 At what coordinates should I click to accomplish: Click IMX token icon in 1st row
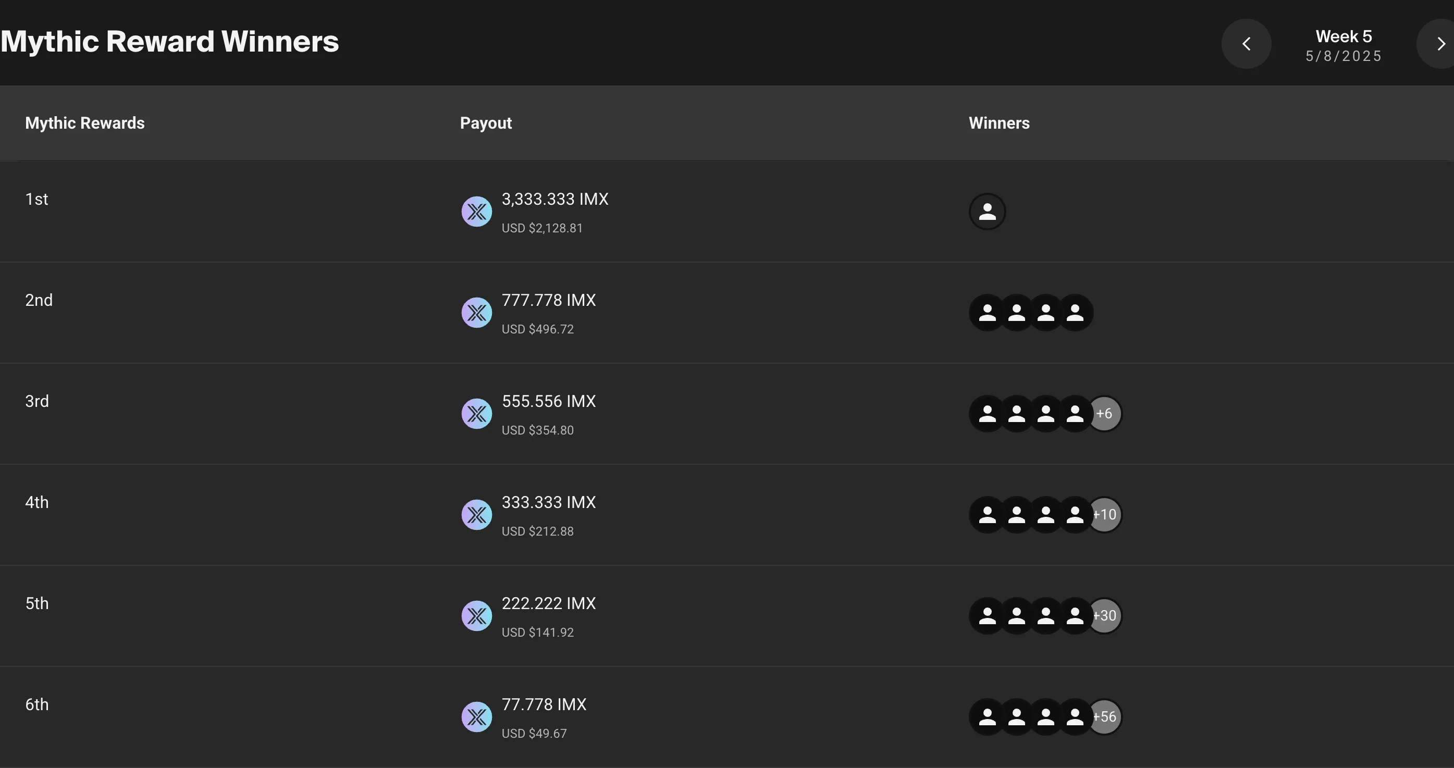476,212
